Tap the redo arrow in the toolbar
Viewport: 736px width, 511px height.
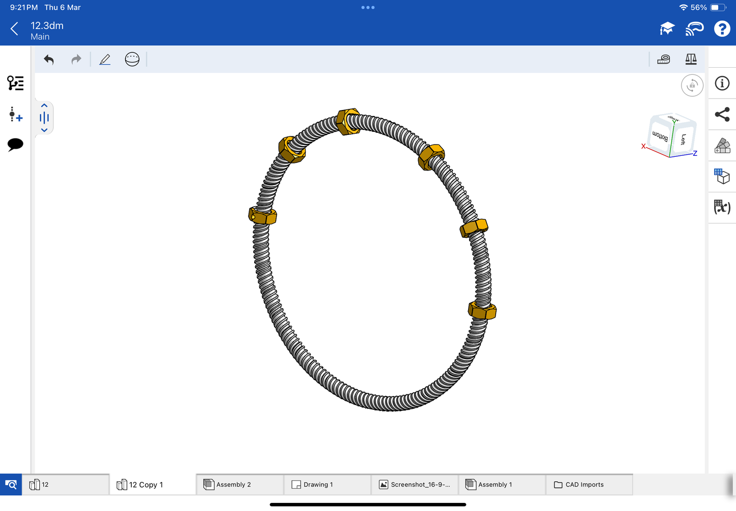[x=76, y=60]
